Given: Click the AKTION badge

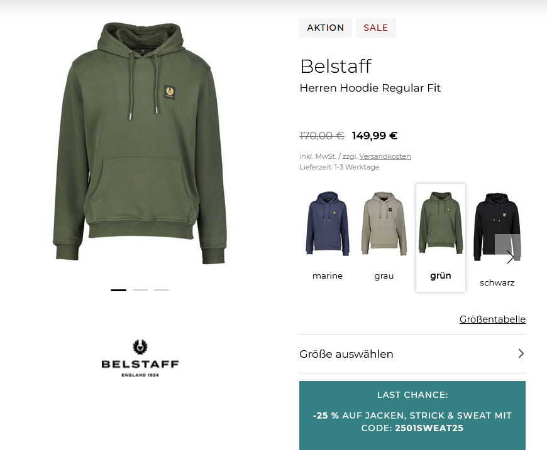Looking at the screenshot, I should (x=326, y=28).
